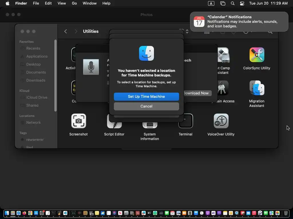Select the Migration Assistant app icon
Screen dimensions: 293x219
(x=257, y=88)
